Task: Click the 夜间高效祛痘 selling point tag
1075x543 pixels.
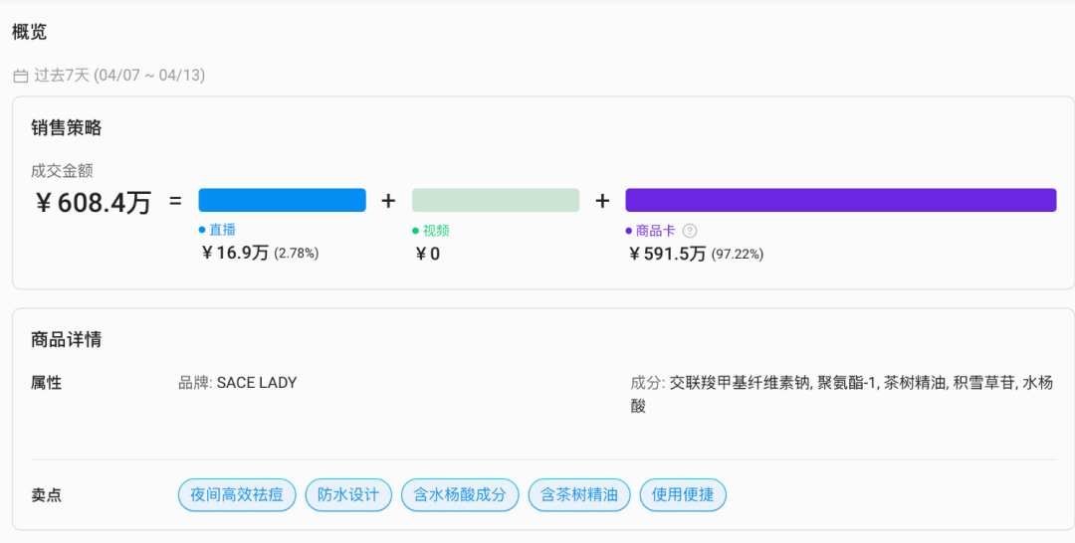Action: point(237,495)
